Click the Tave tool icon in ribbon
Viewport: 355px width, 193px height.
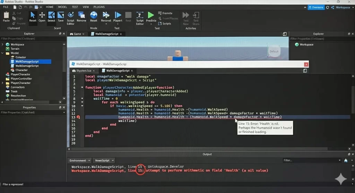point(61,15)
